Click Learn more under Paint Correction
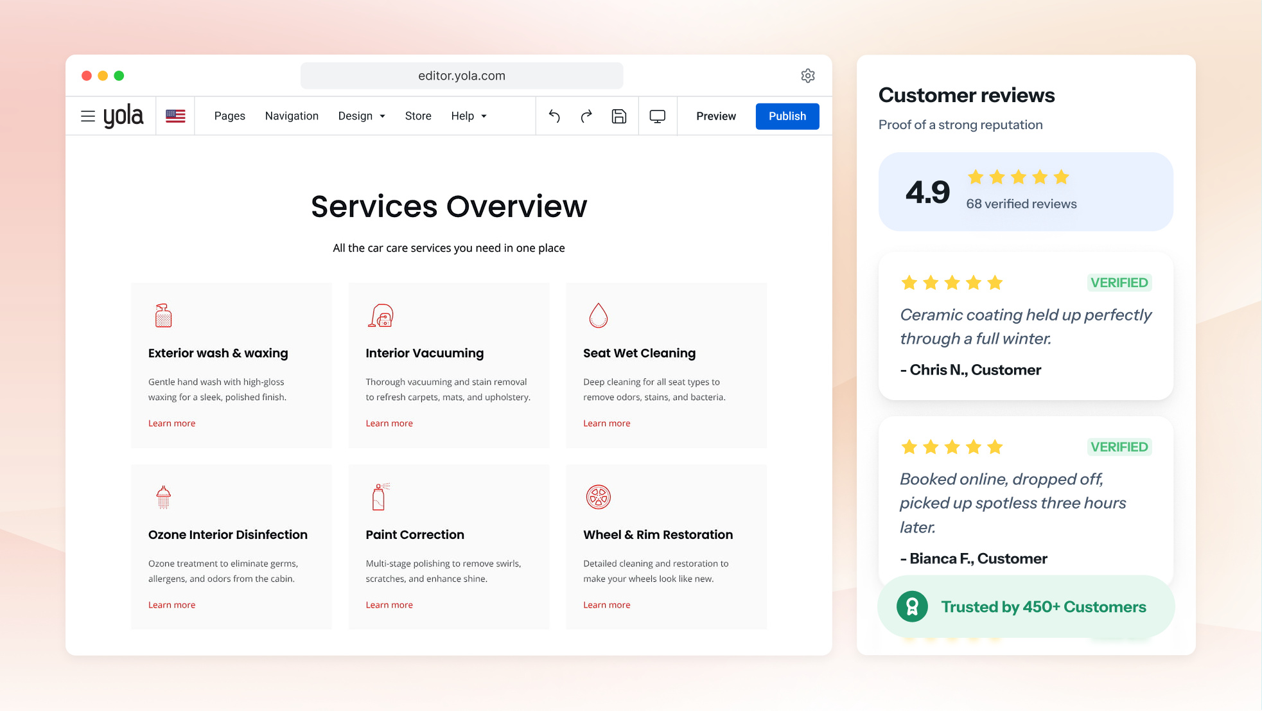Screen dimensions: 1262x711 click(389, 605)
